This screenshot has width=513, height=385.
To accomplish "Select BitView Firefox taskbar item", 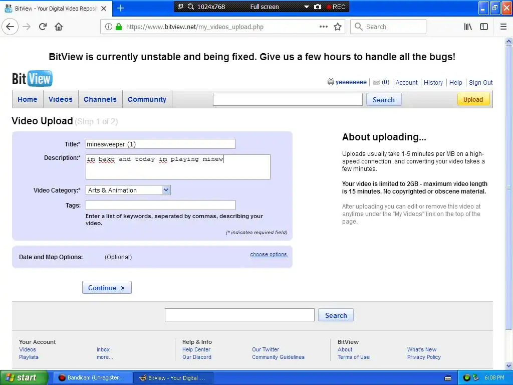I will 173,378.
